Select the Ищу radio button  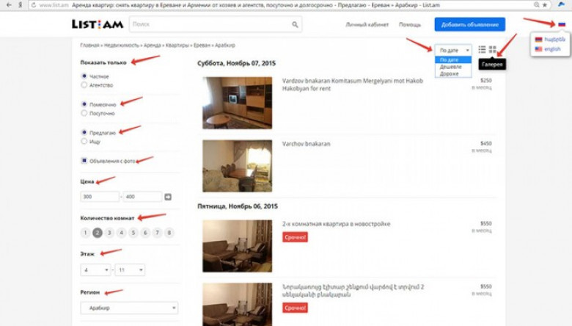tap(84, 140)
